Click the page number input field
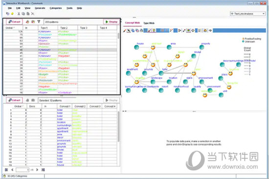Viewport: 269px width, 179px height. coord(22,170)
